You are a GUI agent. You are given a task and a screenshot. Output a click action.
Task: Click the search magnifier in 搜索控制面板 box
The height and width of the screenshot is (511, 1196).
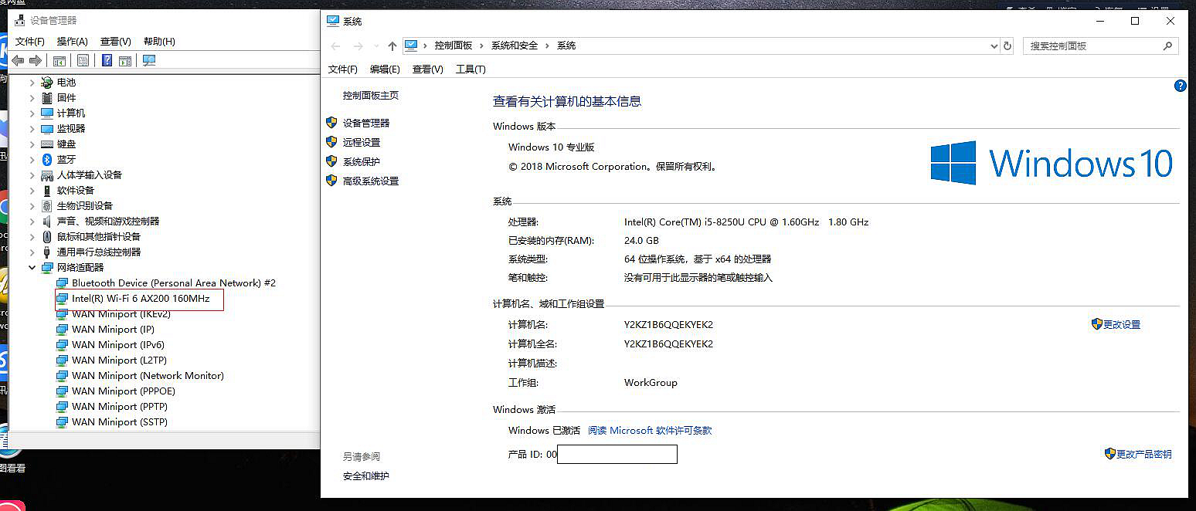(x=1167, y=46)
